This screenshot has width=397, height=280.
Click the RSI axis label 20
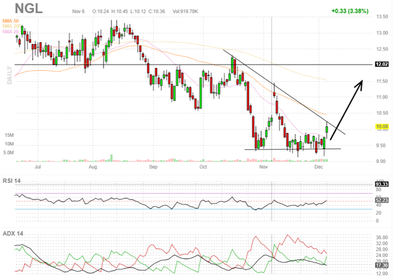click(x=378, y=213)
